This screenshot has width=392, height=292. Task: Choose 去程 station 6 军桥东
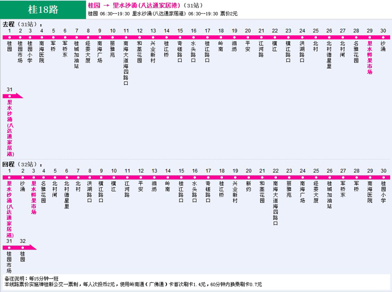click(x=65, y=49)
